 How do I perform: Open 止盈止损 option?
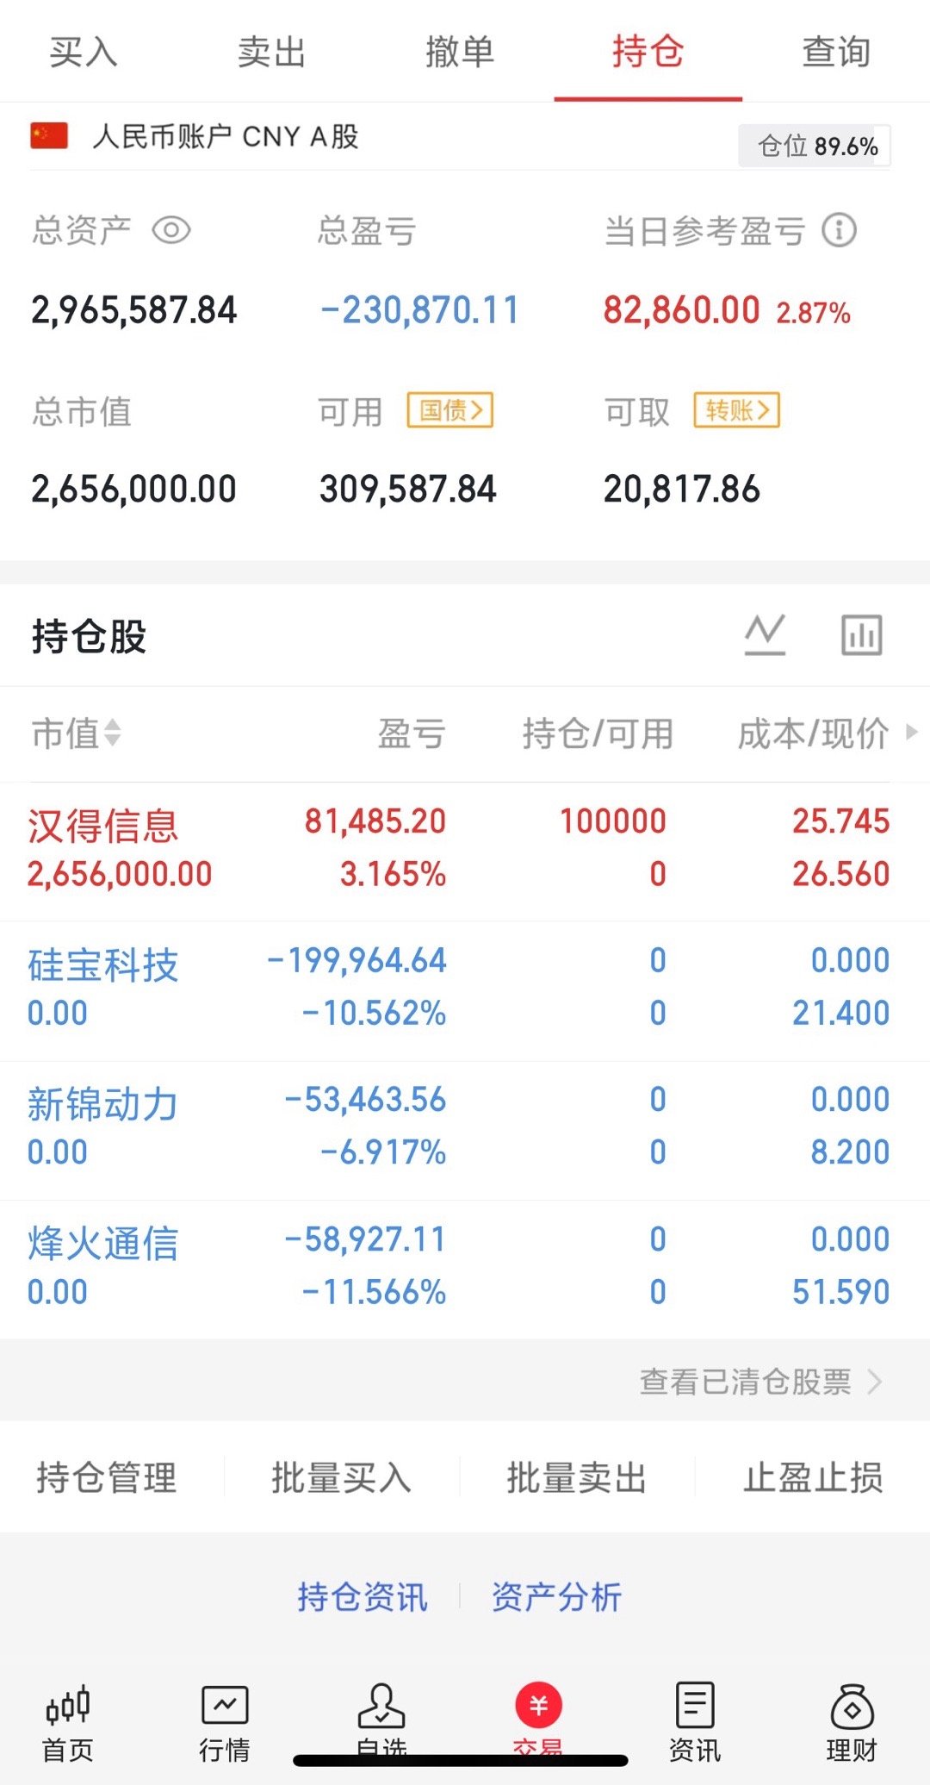coord(813,1477)
